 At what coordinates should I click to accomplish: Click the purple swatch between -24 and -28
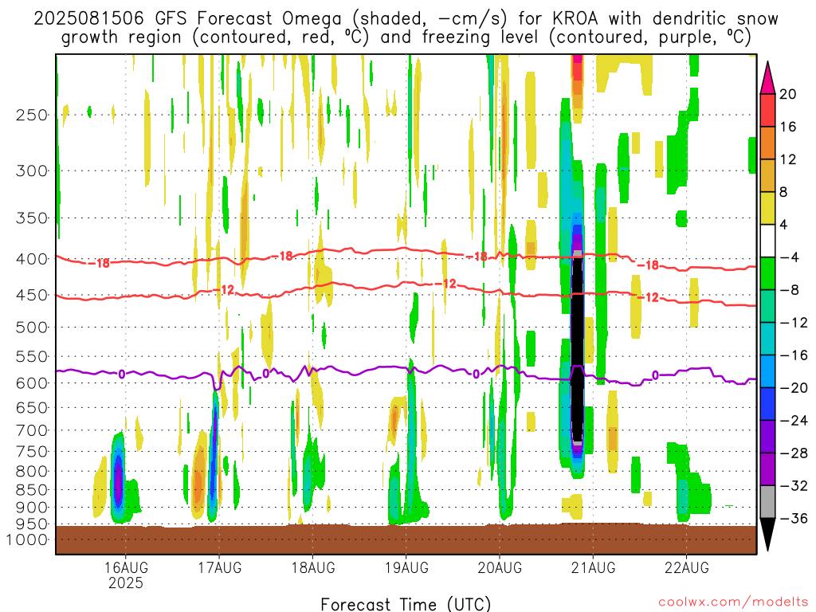[767, 437]
